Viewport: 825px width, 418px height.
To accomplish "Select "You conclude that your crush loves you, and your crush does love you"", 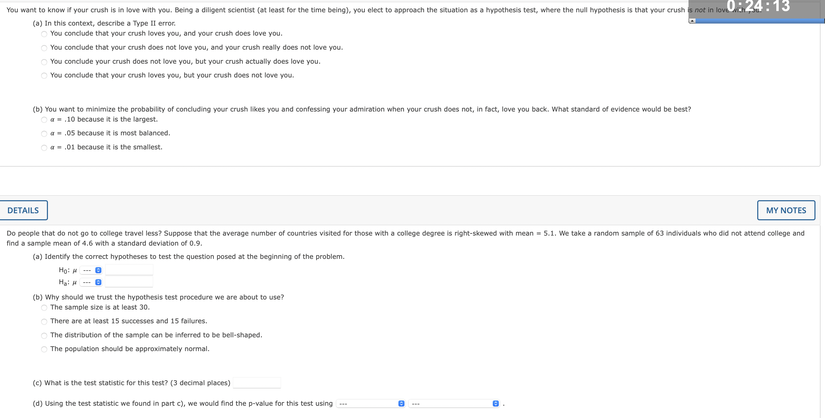I will point(44,34).
